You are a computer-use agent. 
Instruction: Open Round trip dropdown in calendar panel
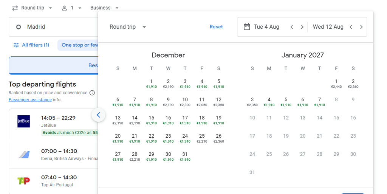click(128, 27)
